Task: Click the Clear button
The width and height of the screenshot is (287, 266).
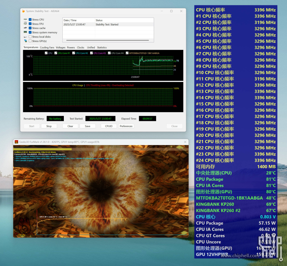Action: (70, 126)
